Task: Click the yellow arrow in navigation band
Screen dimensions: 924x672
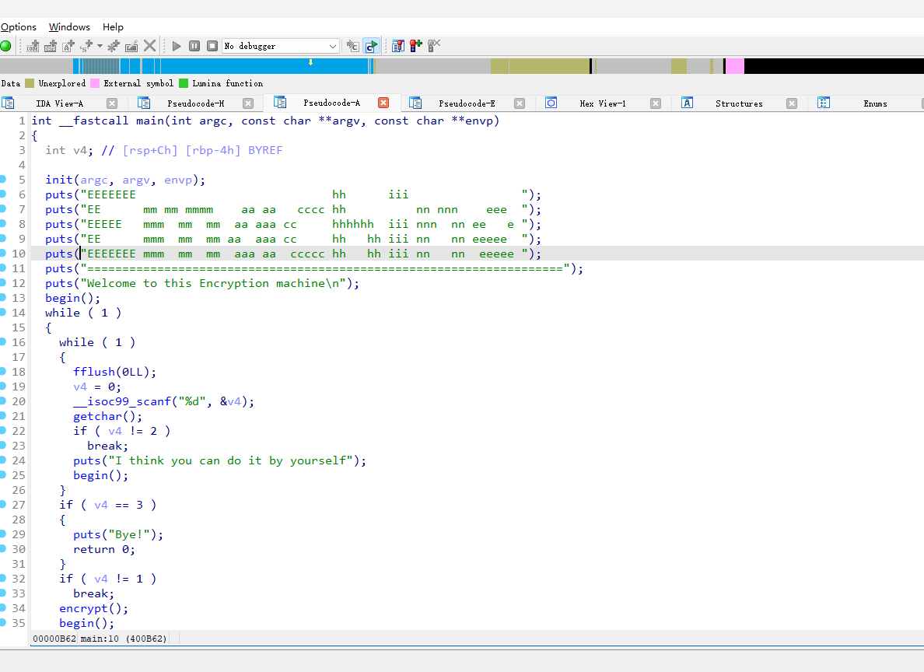Action: (310, 62)
